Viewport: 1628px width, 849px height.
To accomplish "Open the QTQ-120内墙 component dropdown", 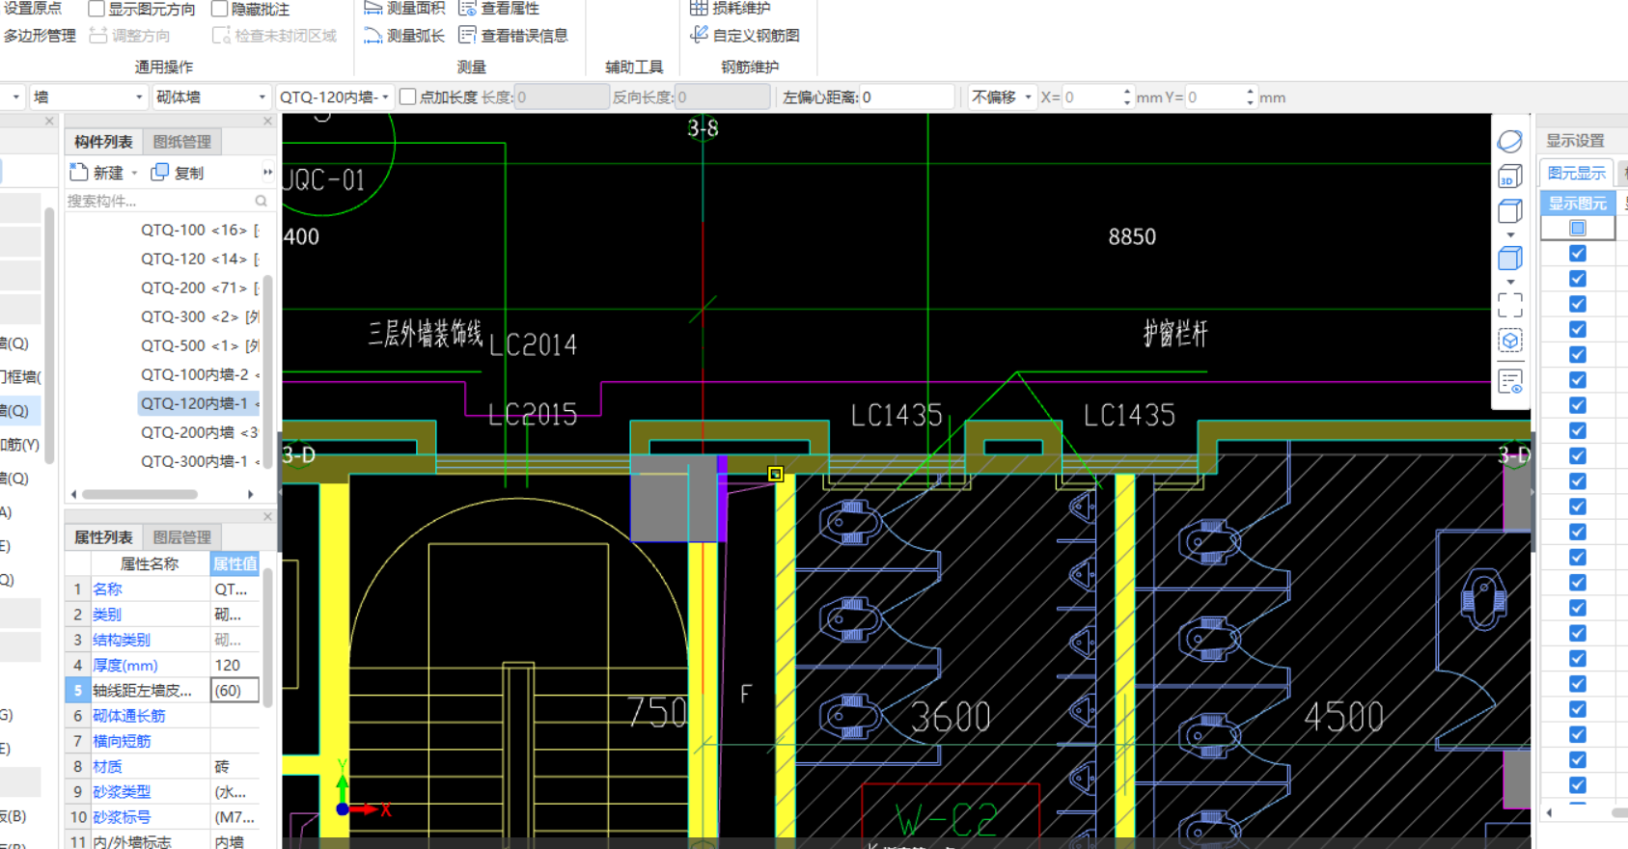I will click(x=334, y=97).
